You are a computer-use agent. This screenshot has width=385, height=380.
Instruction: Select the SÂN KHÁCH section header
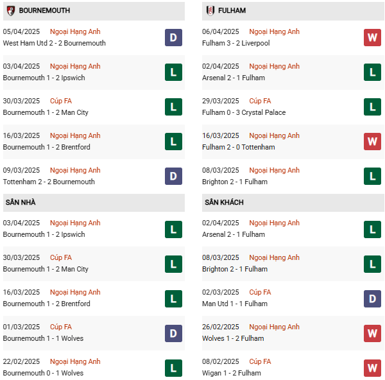tap(224, 202)
